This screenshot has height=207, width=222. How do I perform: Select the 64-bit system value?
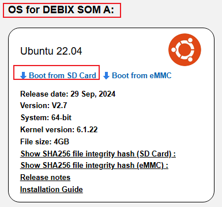[61, 117]
